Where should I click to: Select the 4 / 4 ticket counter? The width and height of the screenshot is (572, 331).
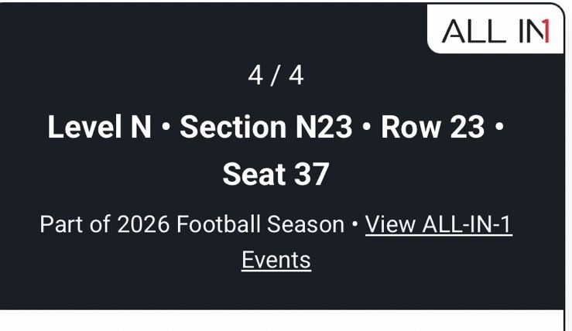click(276, 76)
